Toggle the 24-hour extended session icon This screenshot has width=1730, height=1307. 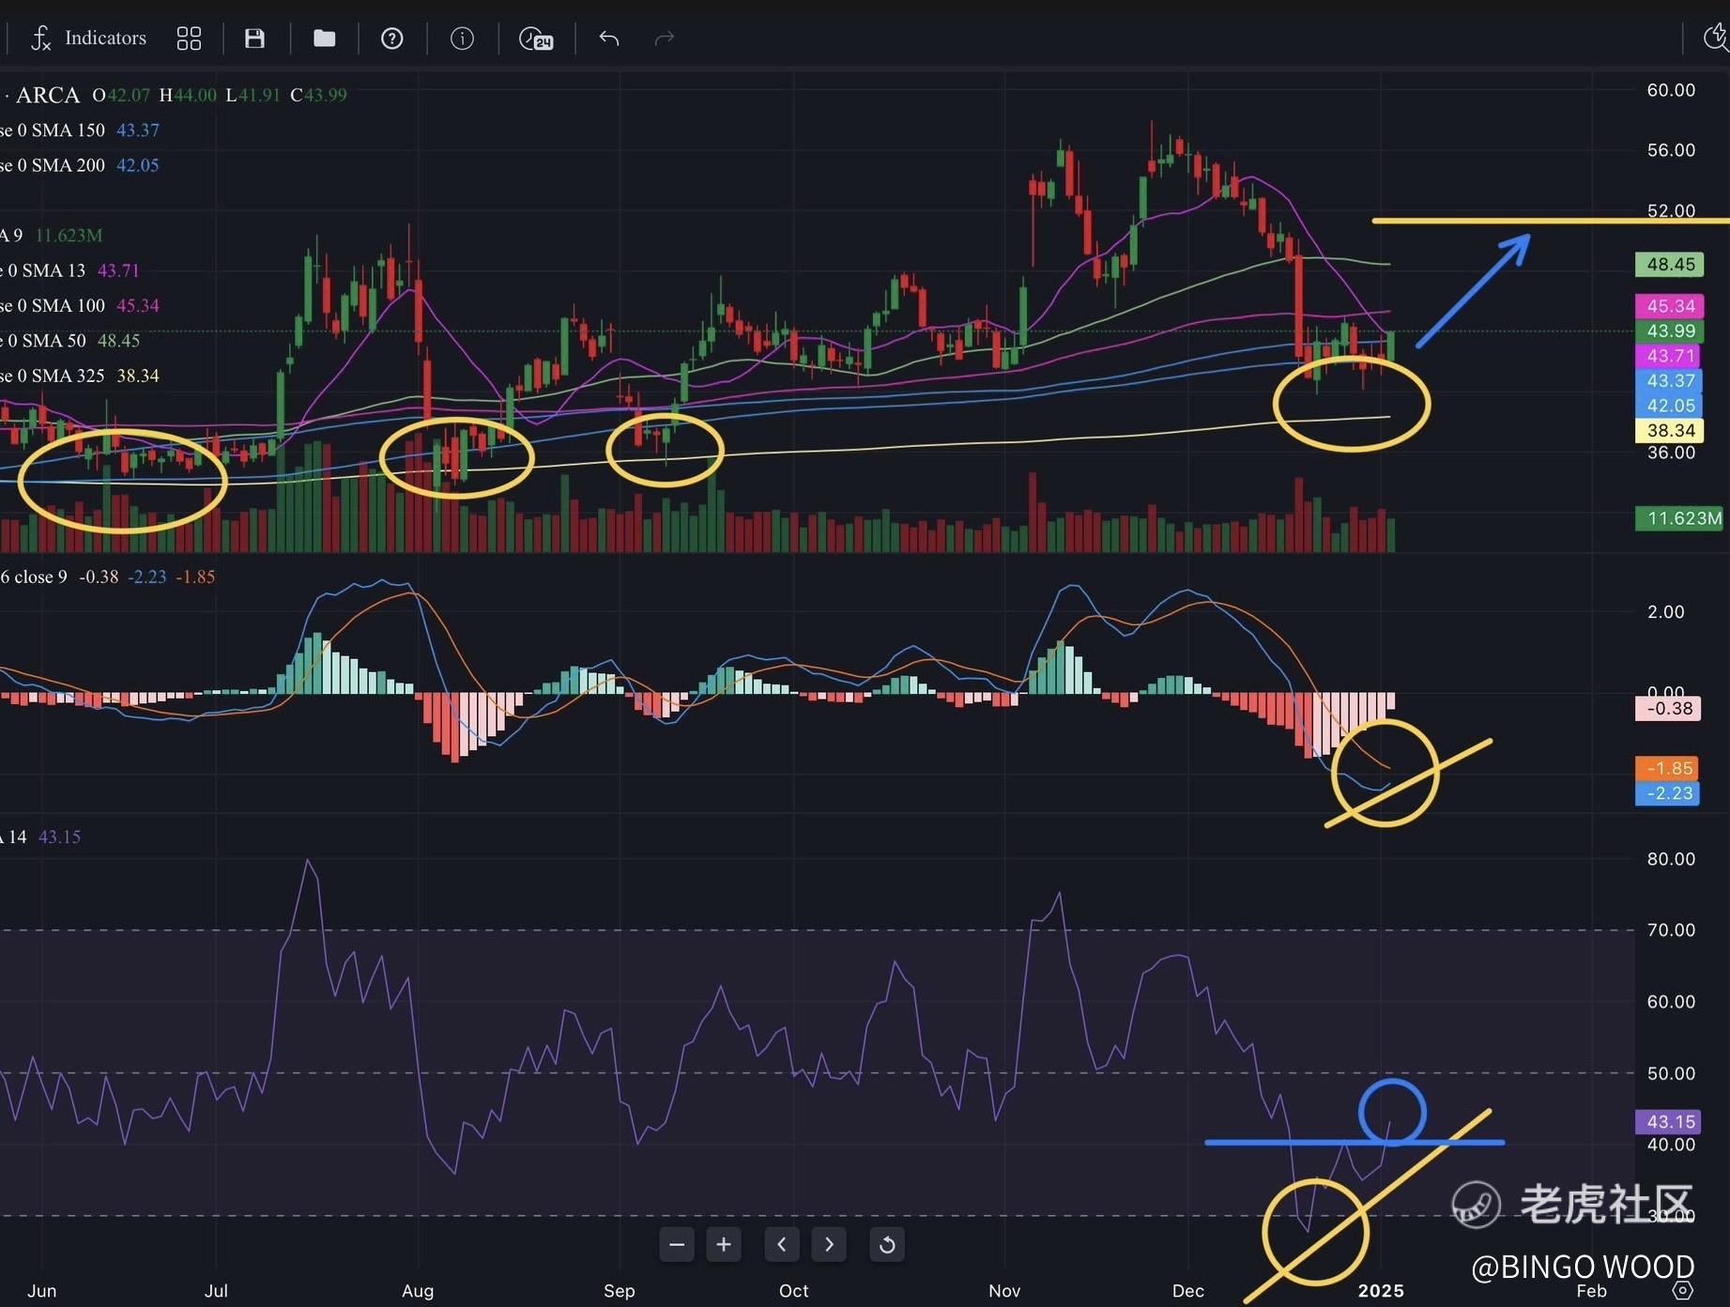click(536, 38)
